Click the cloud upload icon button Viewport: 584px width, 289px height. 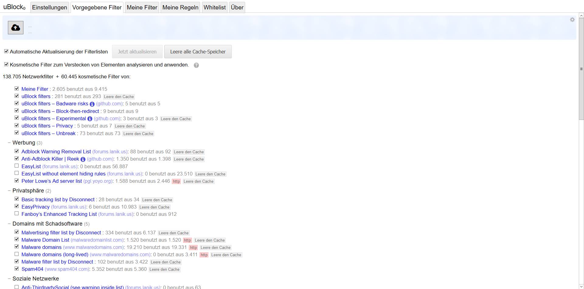point(16,28)
